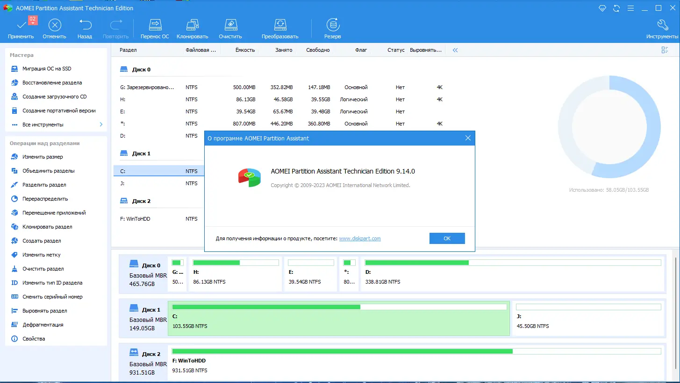The image size is (680, 383).
Task: Open the Инструменты wrench menu
Action: pos(663,28)
